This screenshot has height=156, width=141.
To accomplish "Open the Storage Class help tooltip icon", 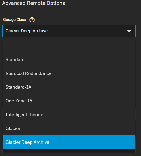I will point(32,20).
